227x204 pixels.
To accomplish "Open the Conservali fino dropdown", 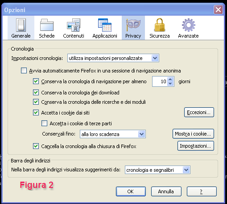I will pyautogui.click(x=113, y=134).
